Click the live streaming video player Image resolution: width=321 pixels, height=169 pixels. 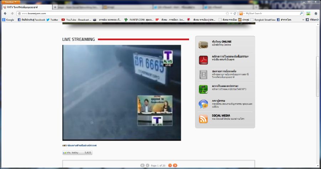pyautogui.click(x=122, y=93)
